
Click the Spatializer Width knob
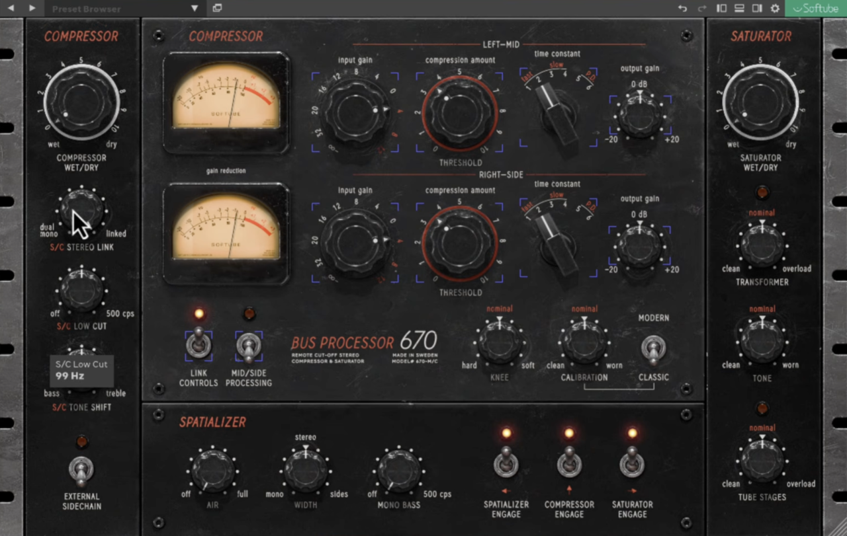[306, 471]
